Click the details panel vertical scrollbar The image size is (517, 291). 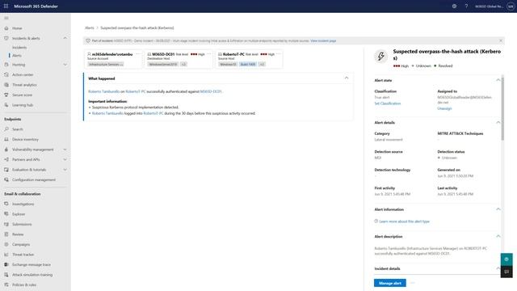point(502,109)
